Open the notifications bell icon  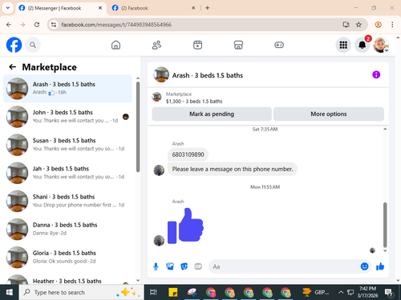pos(363,45)
